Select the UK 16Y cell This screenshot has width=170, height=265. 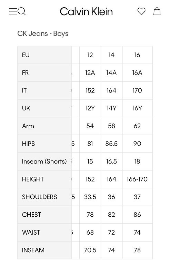(137, 108)
